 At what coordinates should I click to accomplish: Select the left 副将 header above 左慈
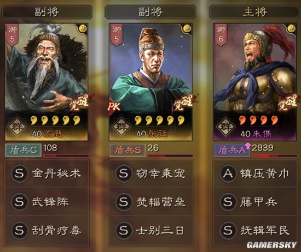tap(47, 12)
